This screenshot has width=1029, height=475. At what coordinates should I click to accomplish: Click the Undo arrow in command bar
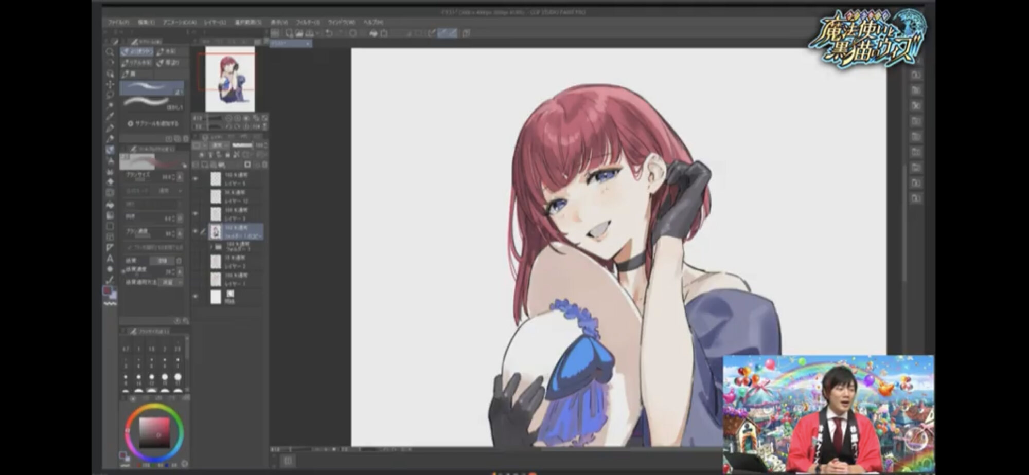pos(329,33)
